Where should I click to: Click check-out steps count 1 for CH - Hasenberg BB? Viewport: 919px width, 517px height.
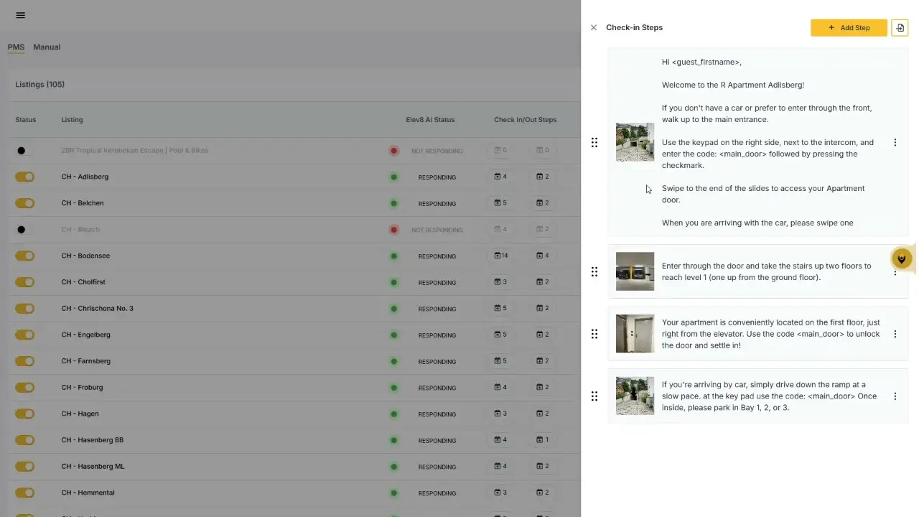543,440
